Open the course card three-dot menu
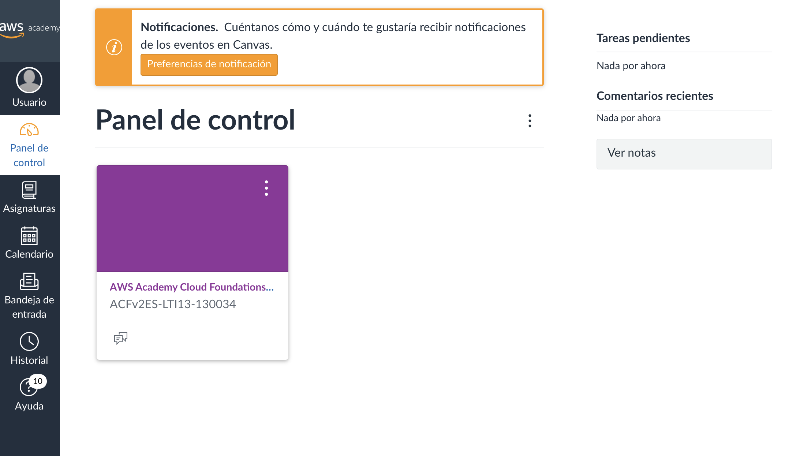Screen dimensions: 789x456 point(266,188)
